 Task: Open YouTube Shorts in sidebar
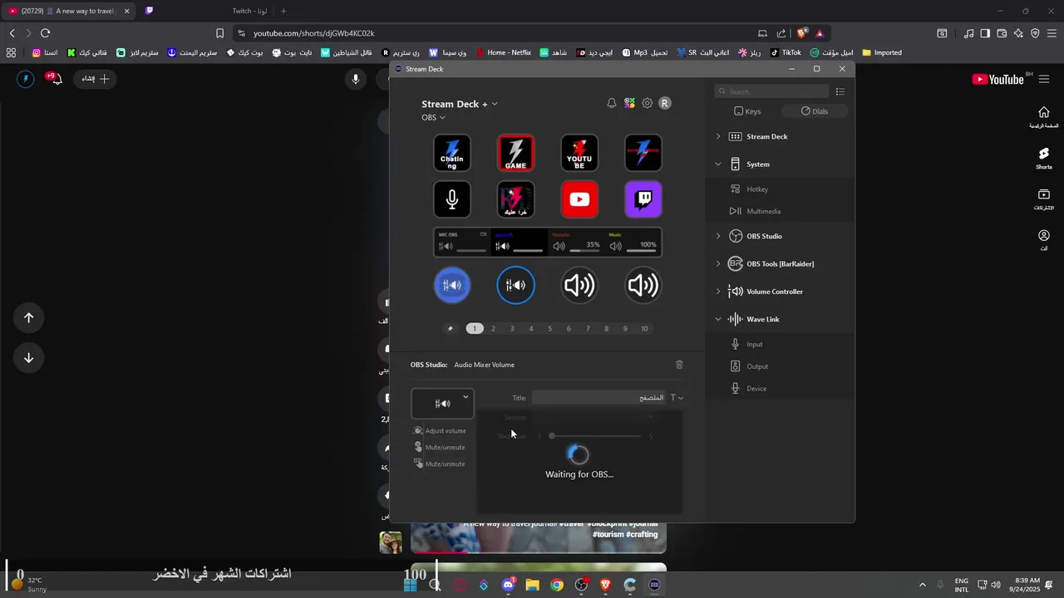coord(1044,158)
